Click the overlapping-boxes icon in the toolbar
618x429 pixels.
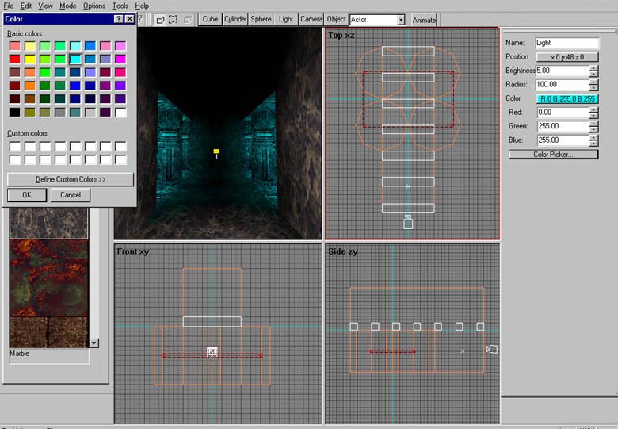[x=160, y=20]
